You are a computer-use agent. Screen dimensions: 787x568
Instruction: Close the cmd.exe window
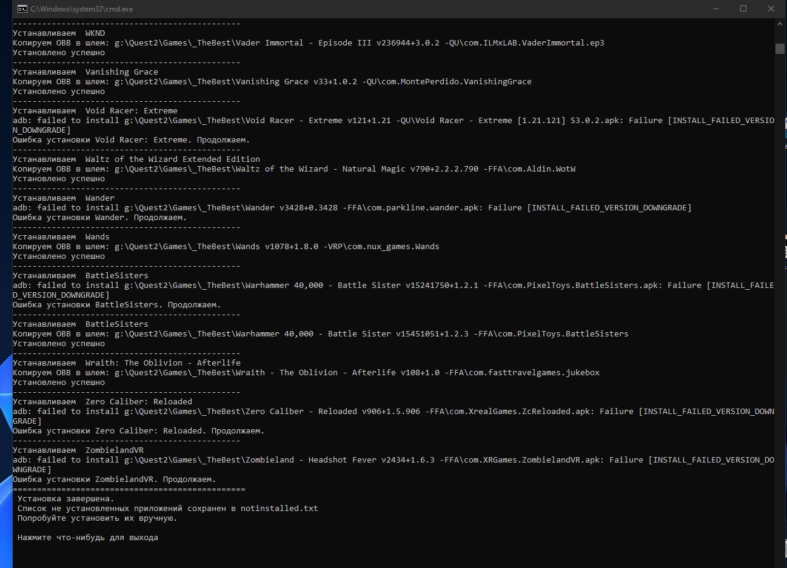[x=771, y=8]
